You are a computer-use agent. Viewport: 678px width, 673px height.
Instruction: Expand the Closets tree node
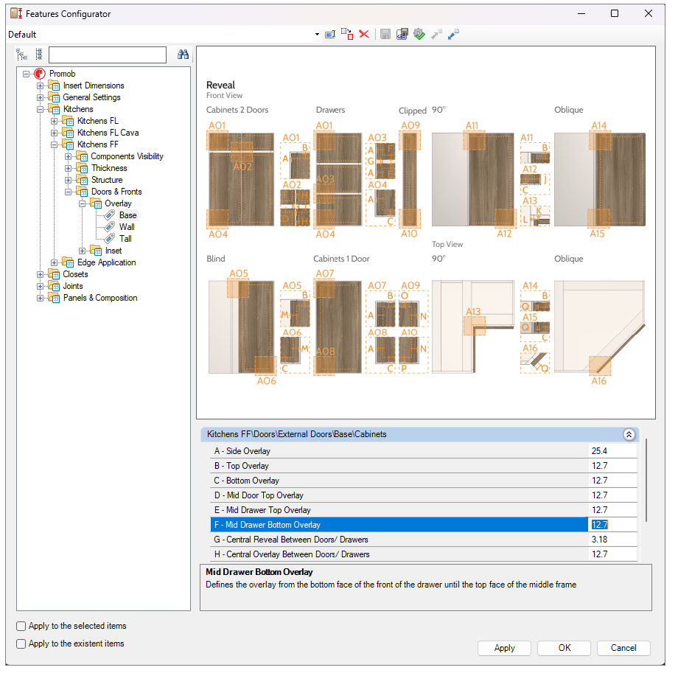(41, 274)
